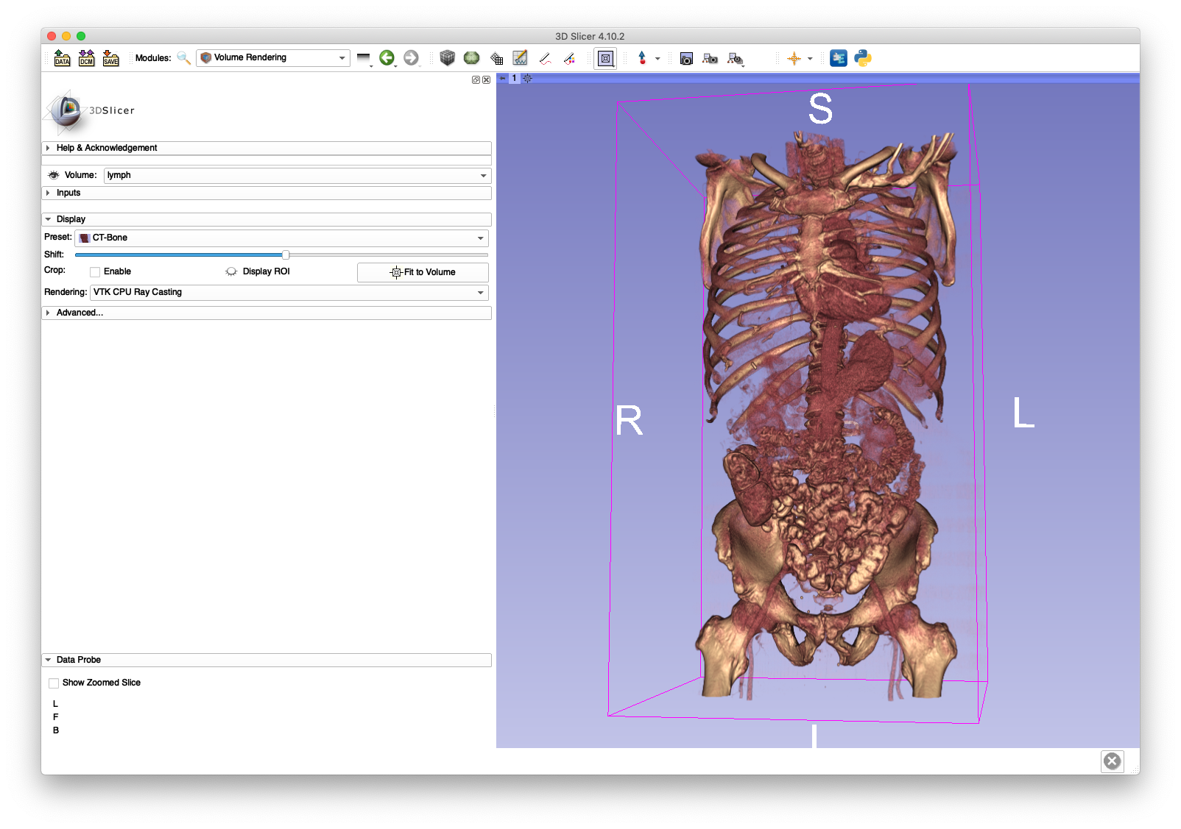Click the DCM import icon
The image size is (1181, 829).
coord(86,57)
